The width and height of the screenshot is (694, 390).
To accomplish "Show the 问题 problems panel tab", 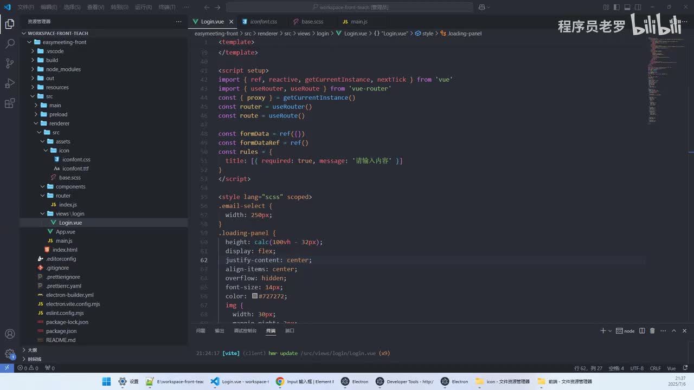I will pyautogui.click(x=201, y=330).
